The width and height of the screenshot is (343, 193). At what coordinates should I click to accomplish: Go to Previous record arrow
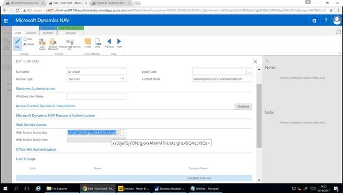[x=109, y=43]
